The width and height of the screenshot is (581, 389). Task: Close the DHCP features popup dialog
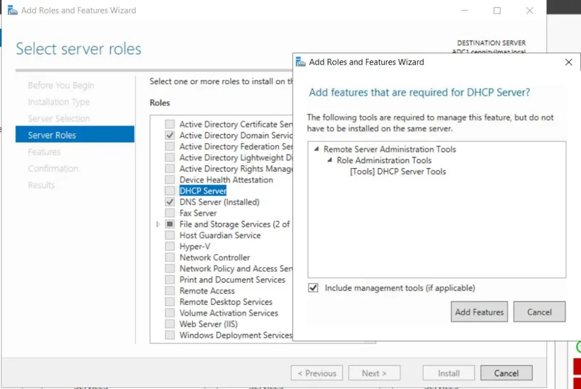(569, 62)
